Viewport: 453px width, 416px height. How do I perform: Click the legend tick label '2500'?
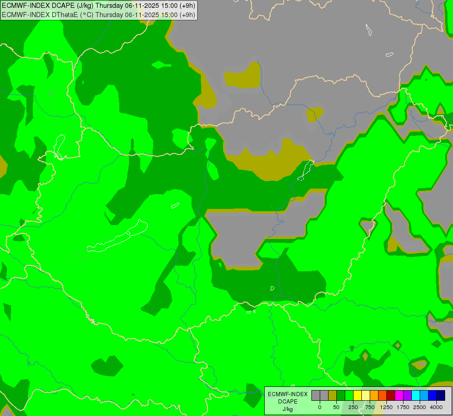(x=420, y=407)
